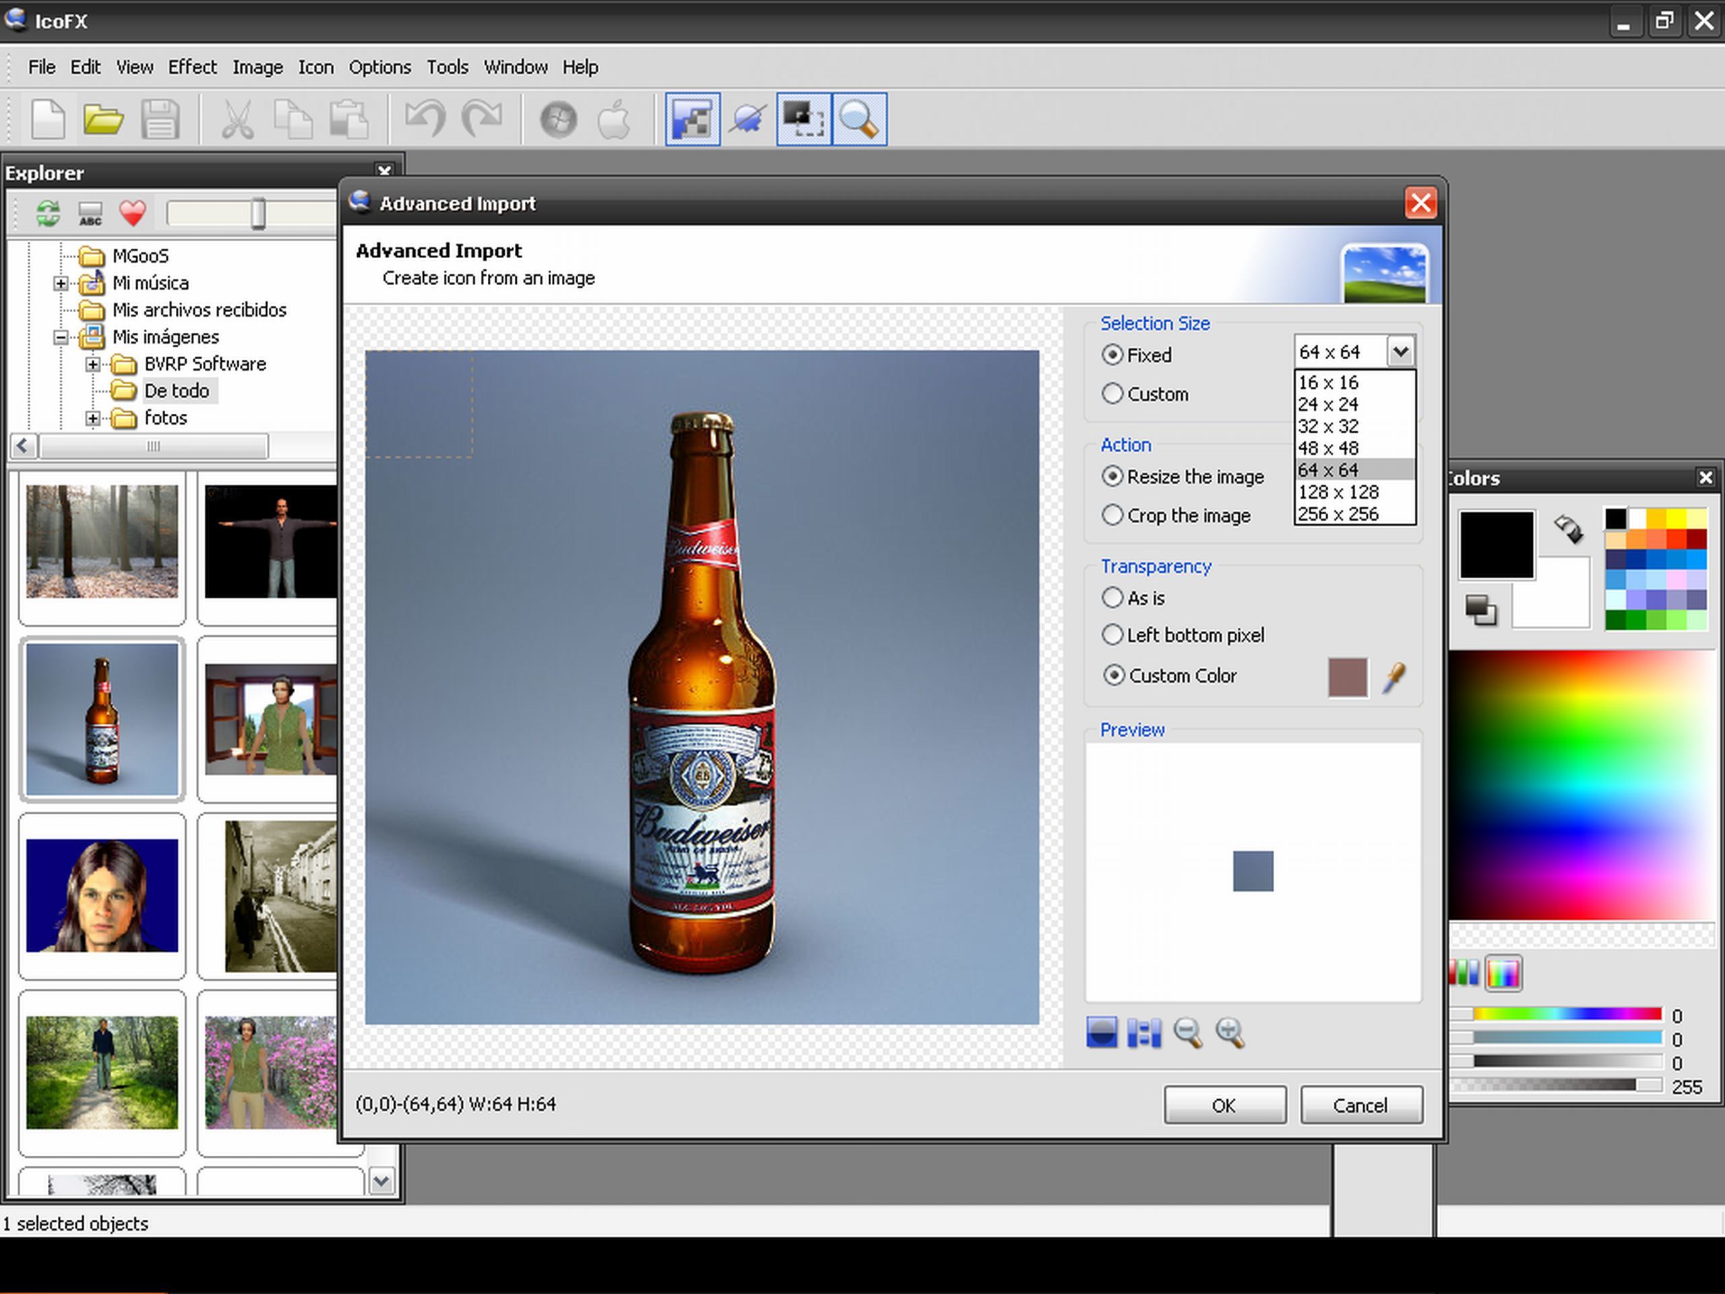1725x1294 pixels.
Task: Open the Tools menu
Action: [x=447, y=67]
